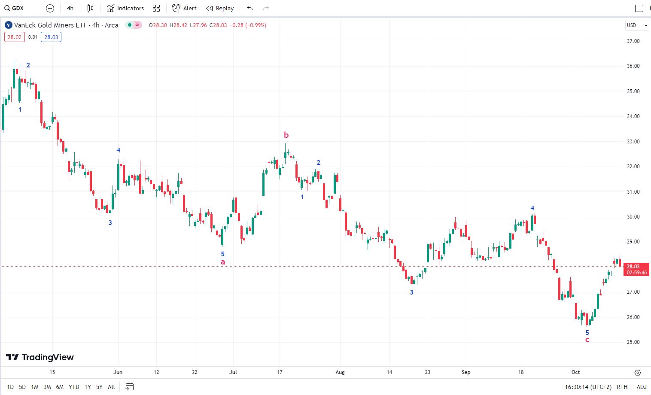Start bar Replay mode
651x395 pixels.
click(220, 8)
